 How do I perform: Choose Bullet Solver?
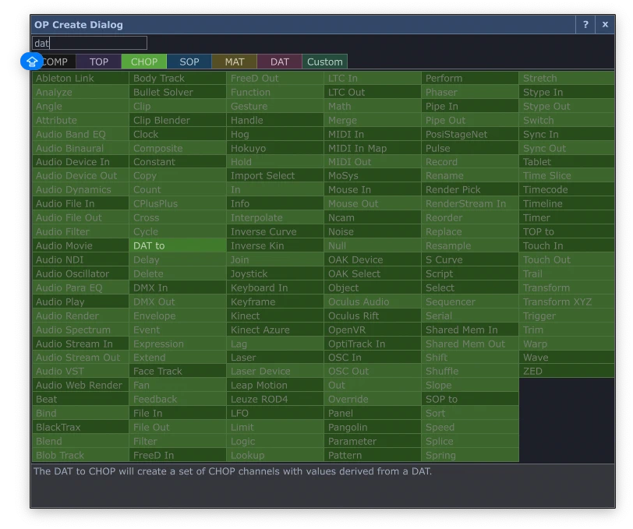[x=178, y=92]
